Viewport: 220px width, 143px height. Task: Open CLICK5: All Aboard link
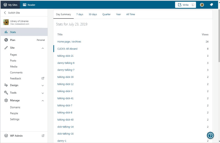click(x=67, y=49)
